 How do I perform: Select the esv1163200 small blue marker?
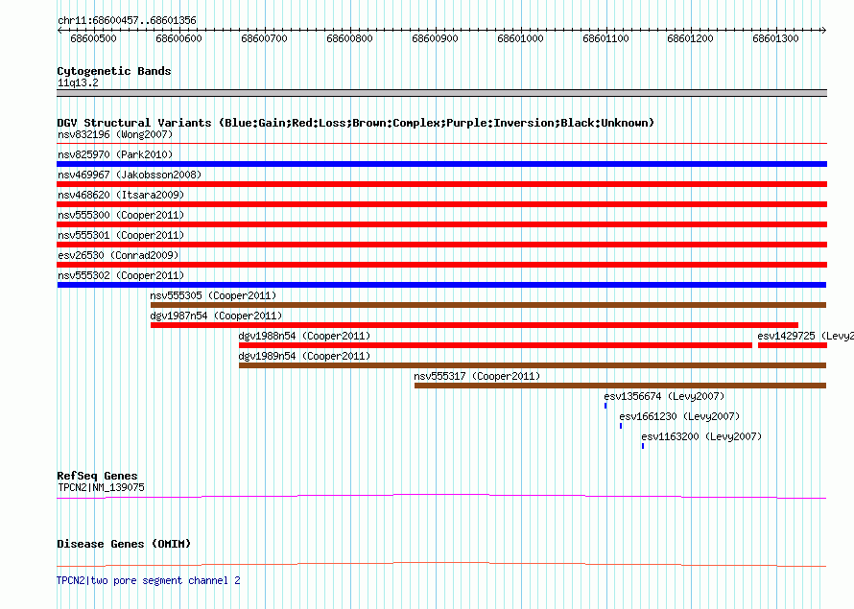(x=643, y=446)
